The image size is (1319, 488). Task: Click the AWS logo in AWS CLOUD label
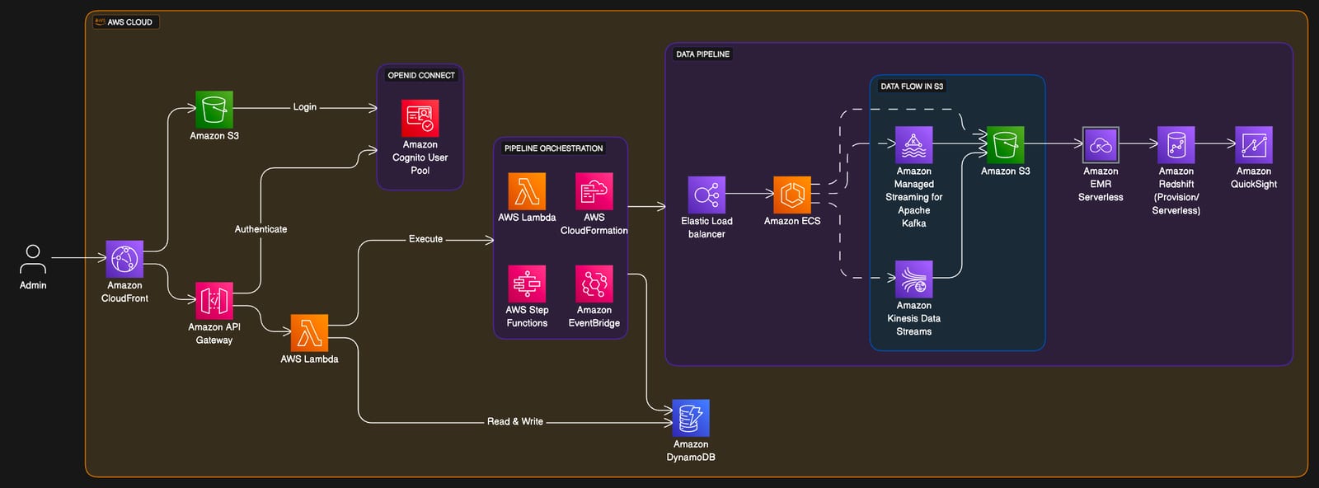pyautogui.click(x=99, y=21)
